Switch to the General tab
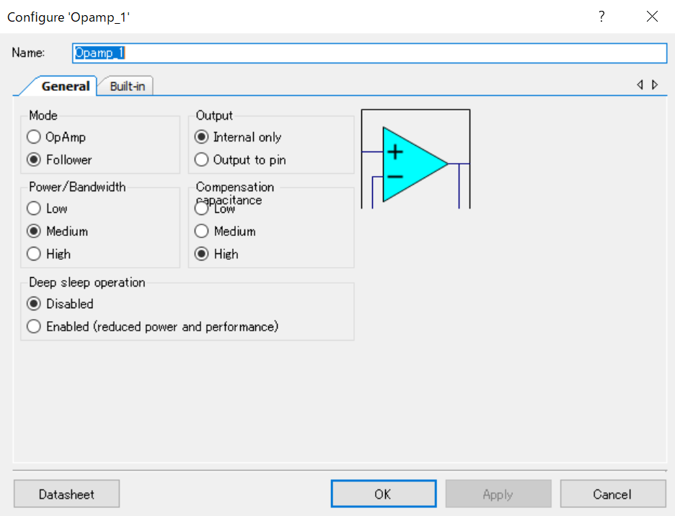 65,87
